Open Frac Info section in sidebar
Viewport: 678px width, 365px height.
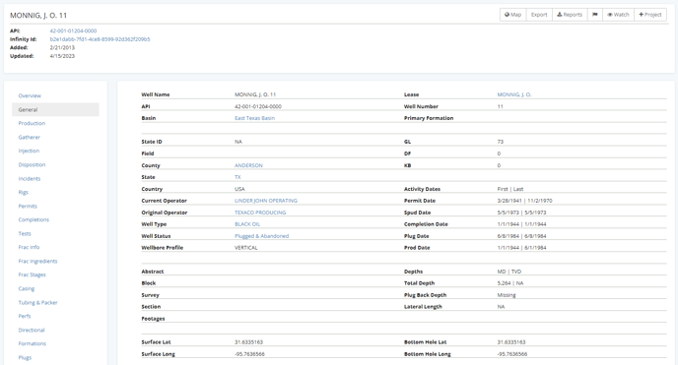[x=29, y=247]
